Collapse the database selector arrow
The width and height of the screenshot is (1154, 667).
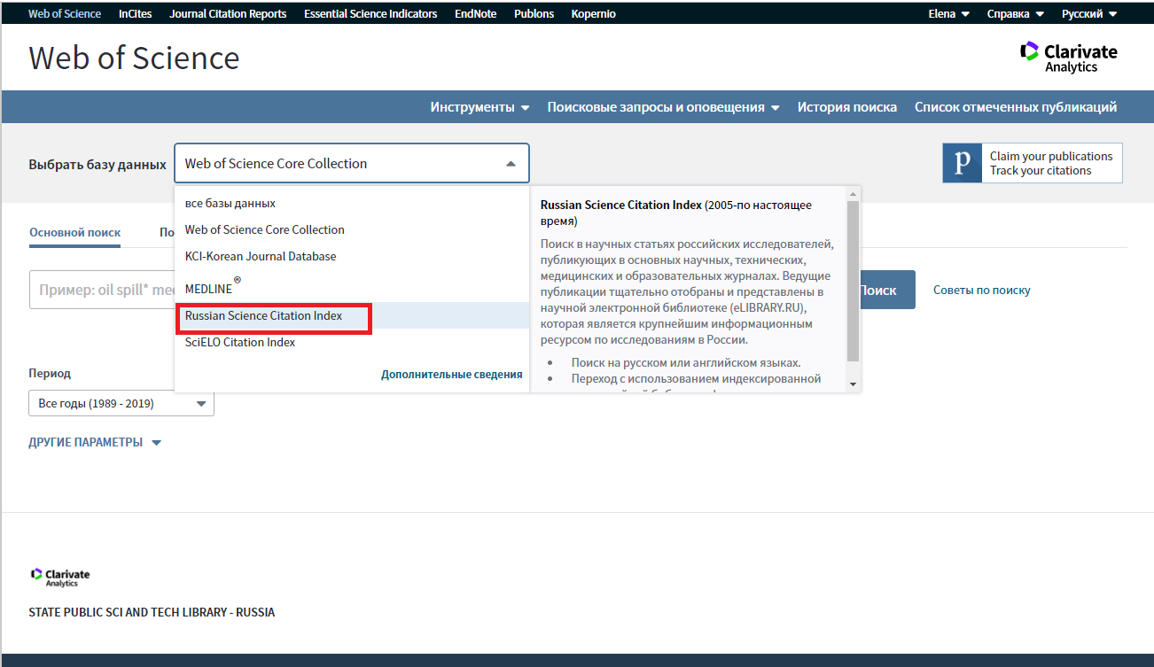pos(511,164)
